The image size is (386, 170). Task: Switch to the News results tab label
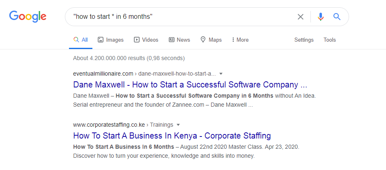(184, 40)
